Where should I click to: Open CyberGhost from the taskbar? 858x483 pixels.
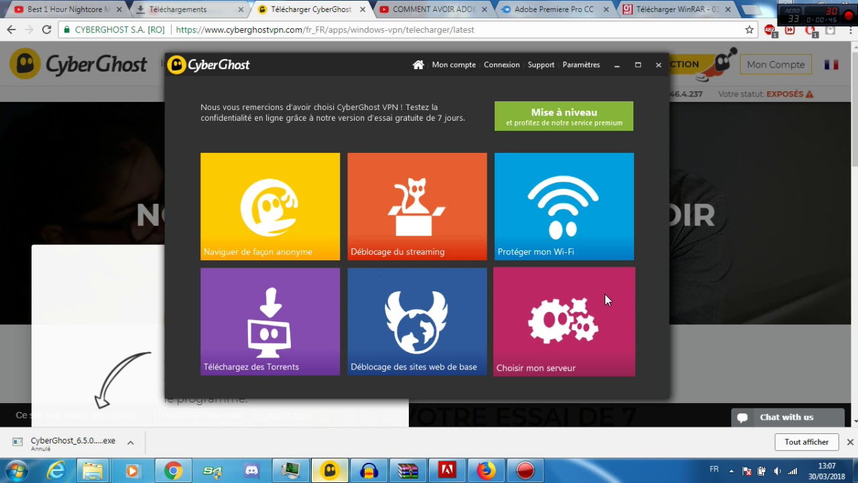pyautogui.click(x=330, y=471)
